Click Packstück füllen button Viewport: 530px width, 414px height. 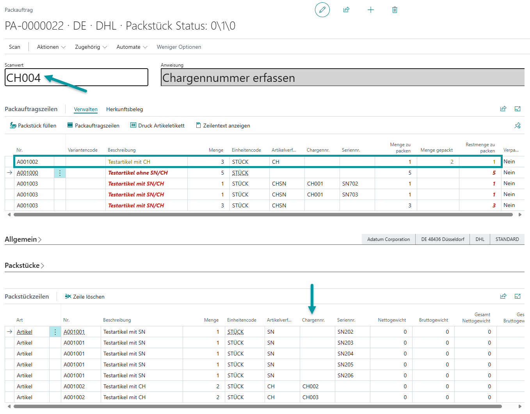pyautogui.click(x=33, y=126)
